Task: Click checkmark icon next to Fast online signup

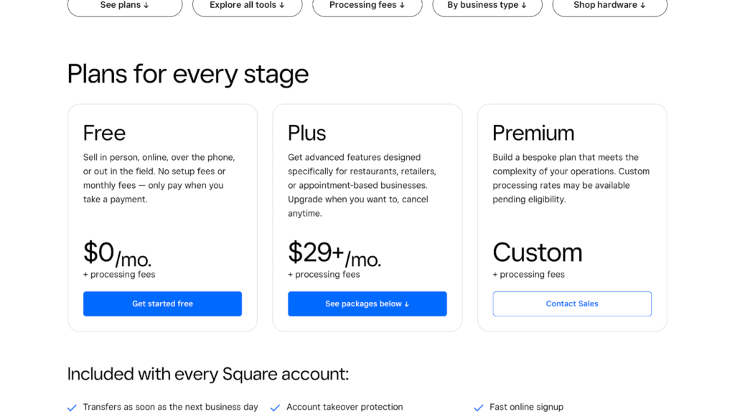Action: [479, 408]
